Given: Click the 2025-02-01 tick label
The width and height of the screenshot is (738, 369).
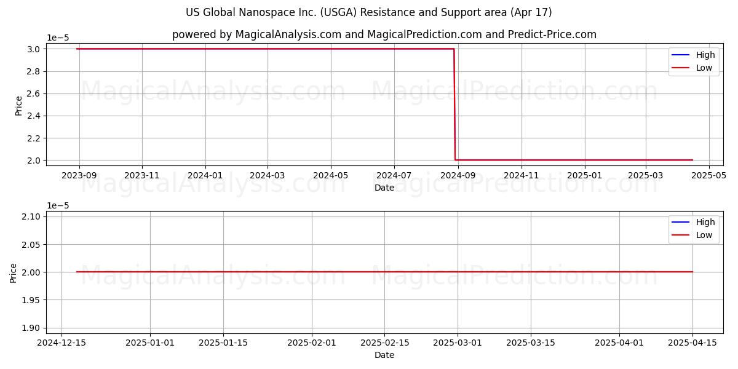Looking at the screenshot, I should (312, 343).
